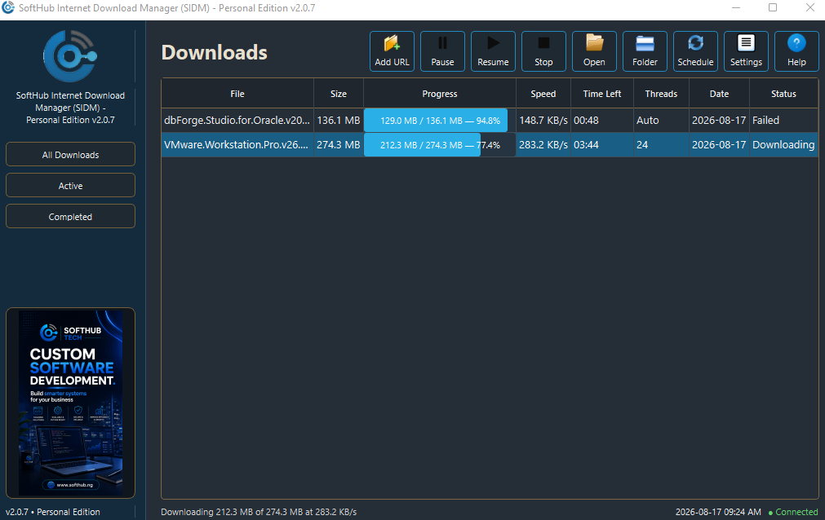
Task: Click the date cell in Failed row
Action: [719, 121]
